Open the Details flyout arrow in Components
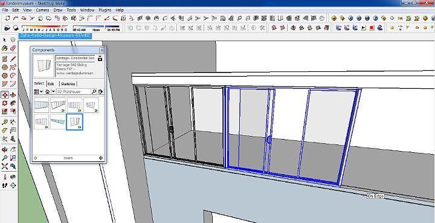 pyautogui.click(x=100, y=91)
